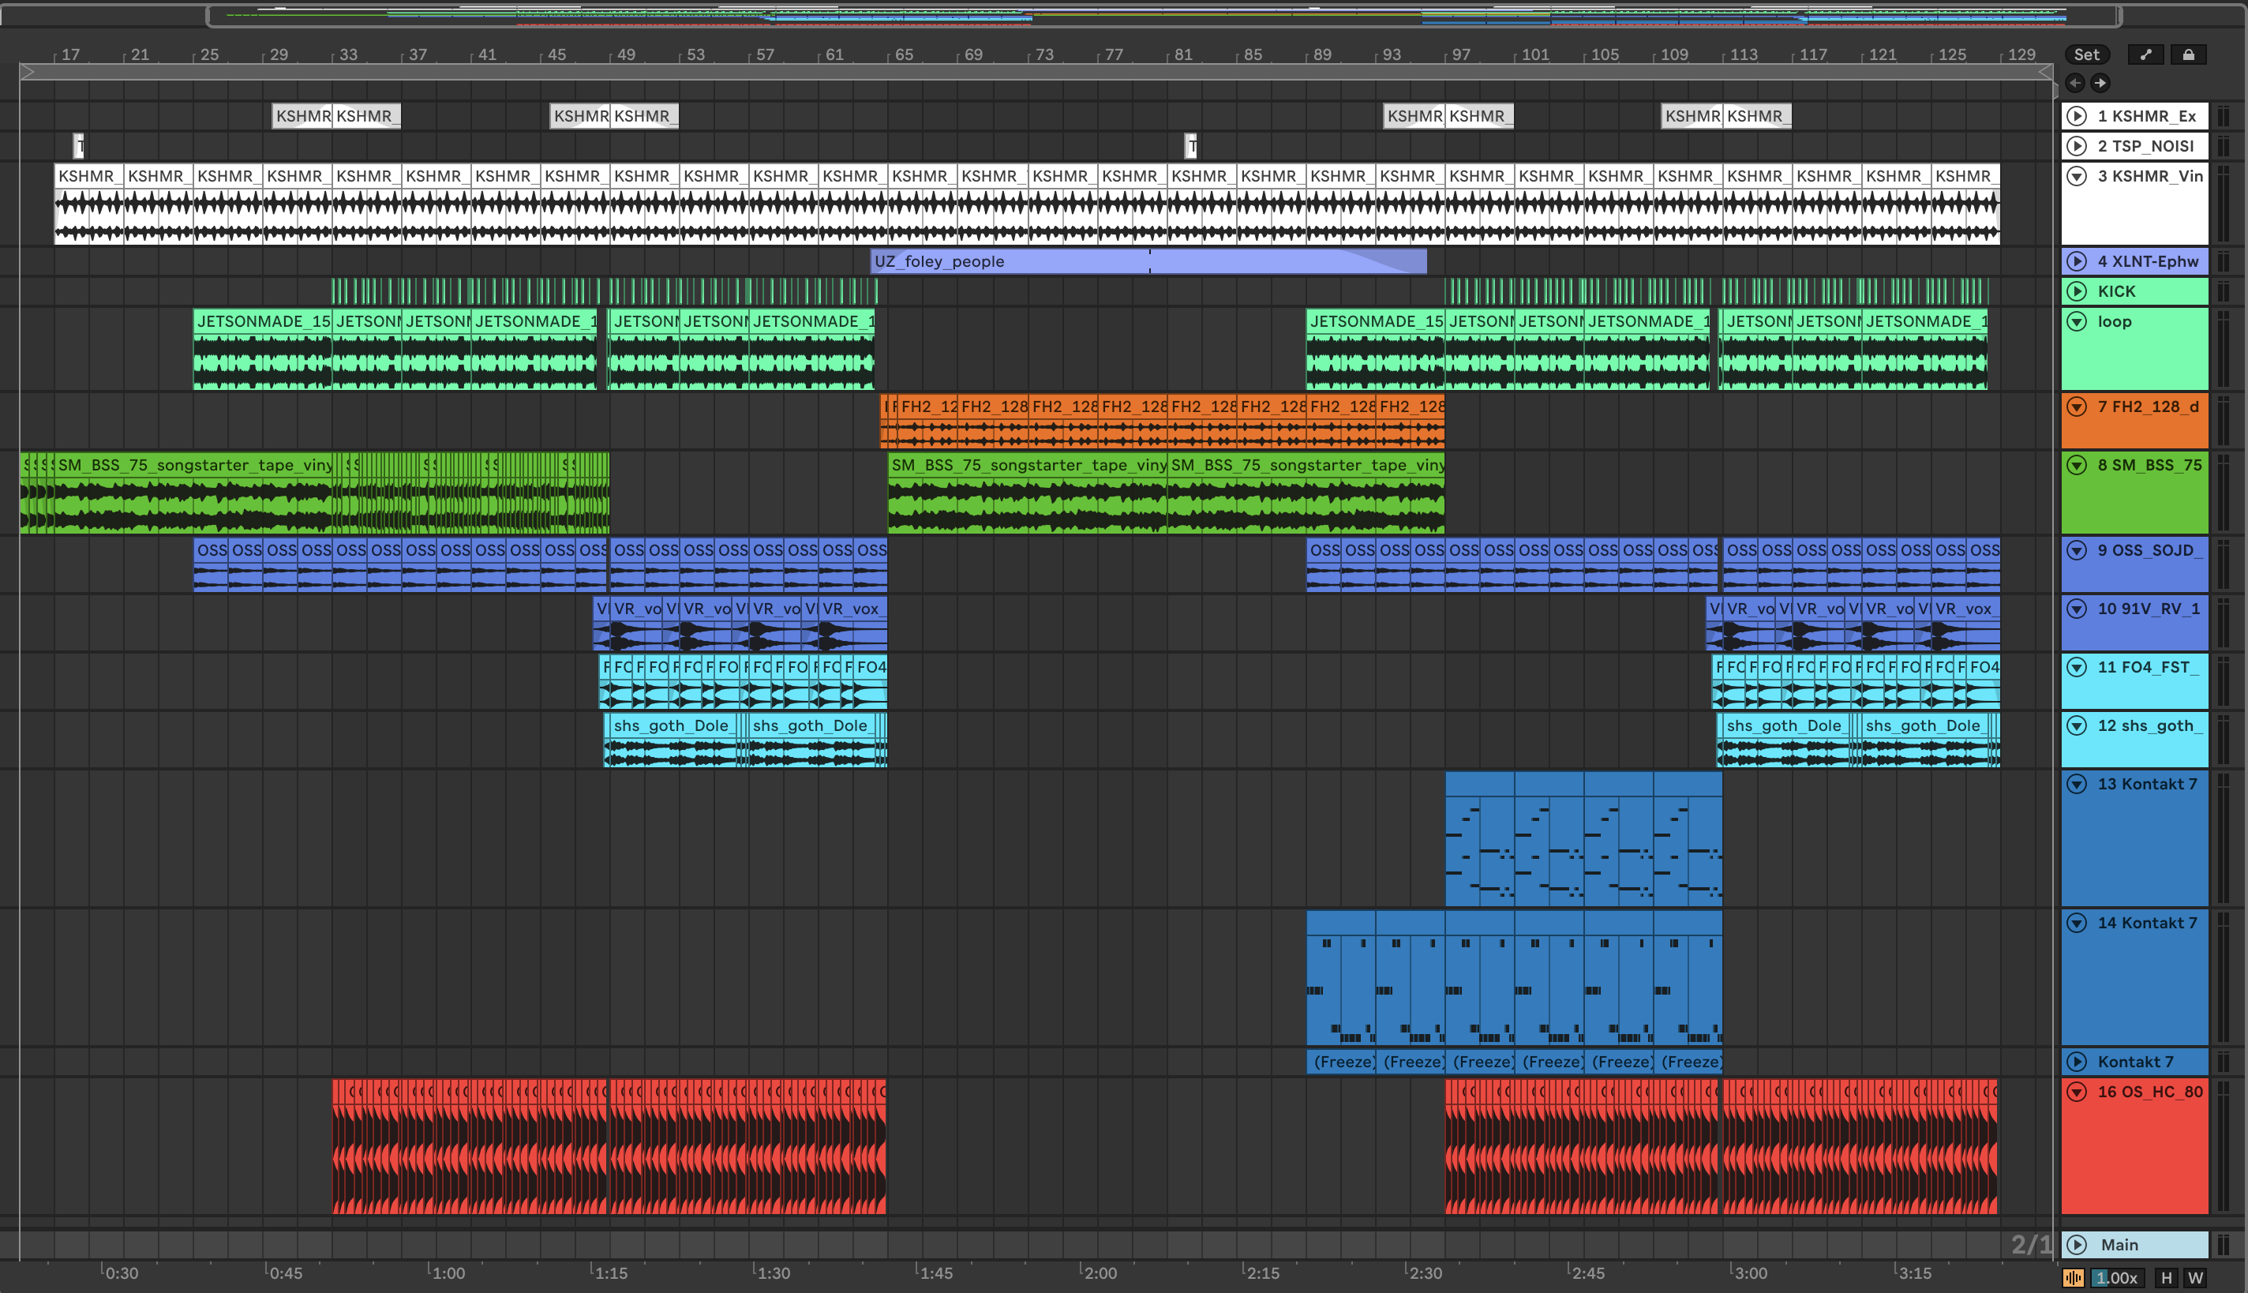Click track 16 OS_HC_80 mixer meter
2248x1293 pixels.
[2224, 1146]
